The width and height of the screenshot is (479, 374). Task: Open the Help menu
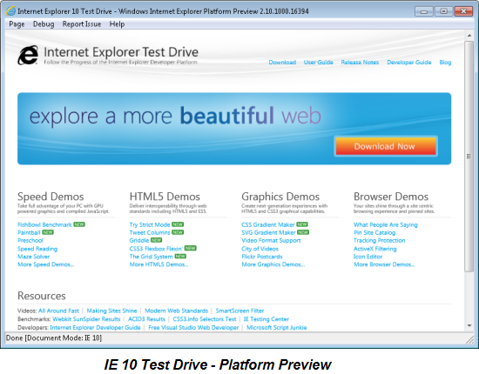pos(117,24)
